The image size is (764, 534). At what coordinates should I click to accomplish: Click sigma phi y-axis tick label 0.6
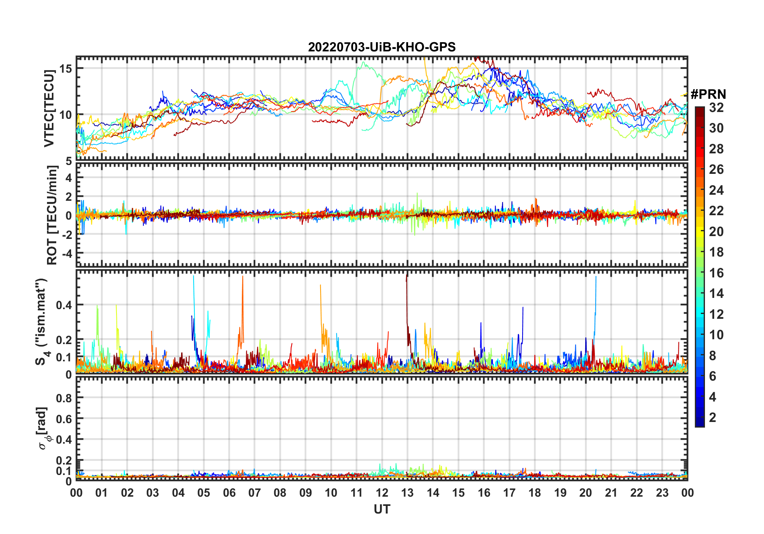(x=64, y=419)
